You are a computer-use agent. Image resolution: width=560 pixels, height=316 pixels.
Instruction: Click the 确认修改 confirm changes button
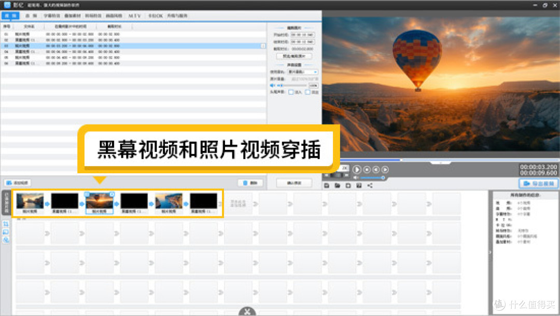[295, 183]
